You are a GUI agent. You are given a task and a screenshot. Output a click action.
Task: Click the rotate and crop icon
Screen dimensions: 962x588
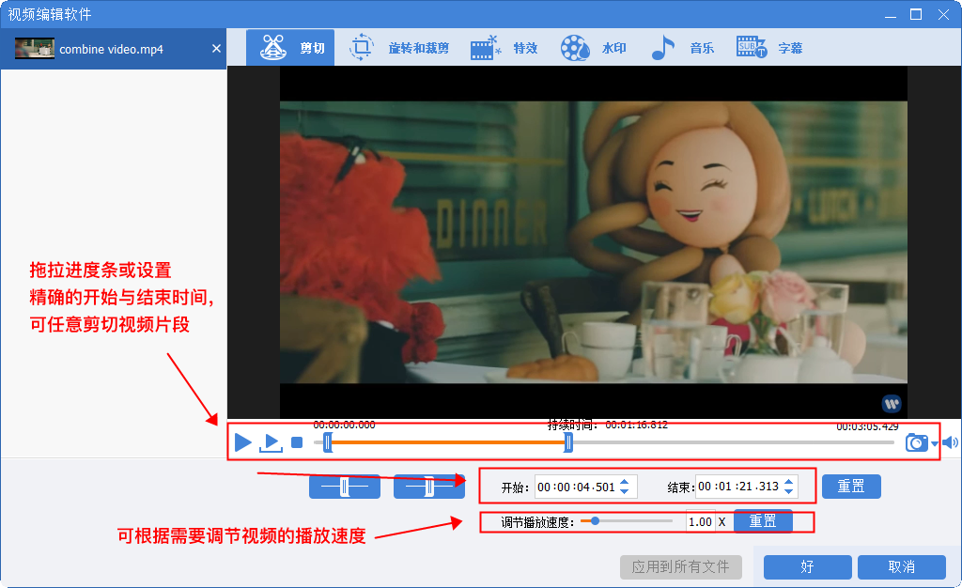[362, 47]
